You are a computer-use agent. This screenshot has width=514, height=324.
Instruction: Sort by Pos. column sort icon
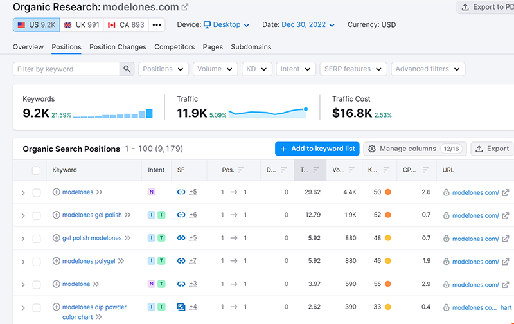click(x=241, y=170)
